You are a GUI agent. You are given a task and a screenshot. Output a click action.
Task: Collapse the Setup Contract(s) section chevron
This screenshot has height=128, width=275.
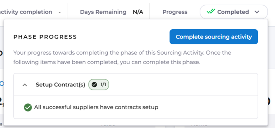pyautogui.click(x=25, y=85)
